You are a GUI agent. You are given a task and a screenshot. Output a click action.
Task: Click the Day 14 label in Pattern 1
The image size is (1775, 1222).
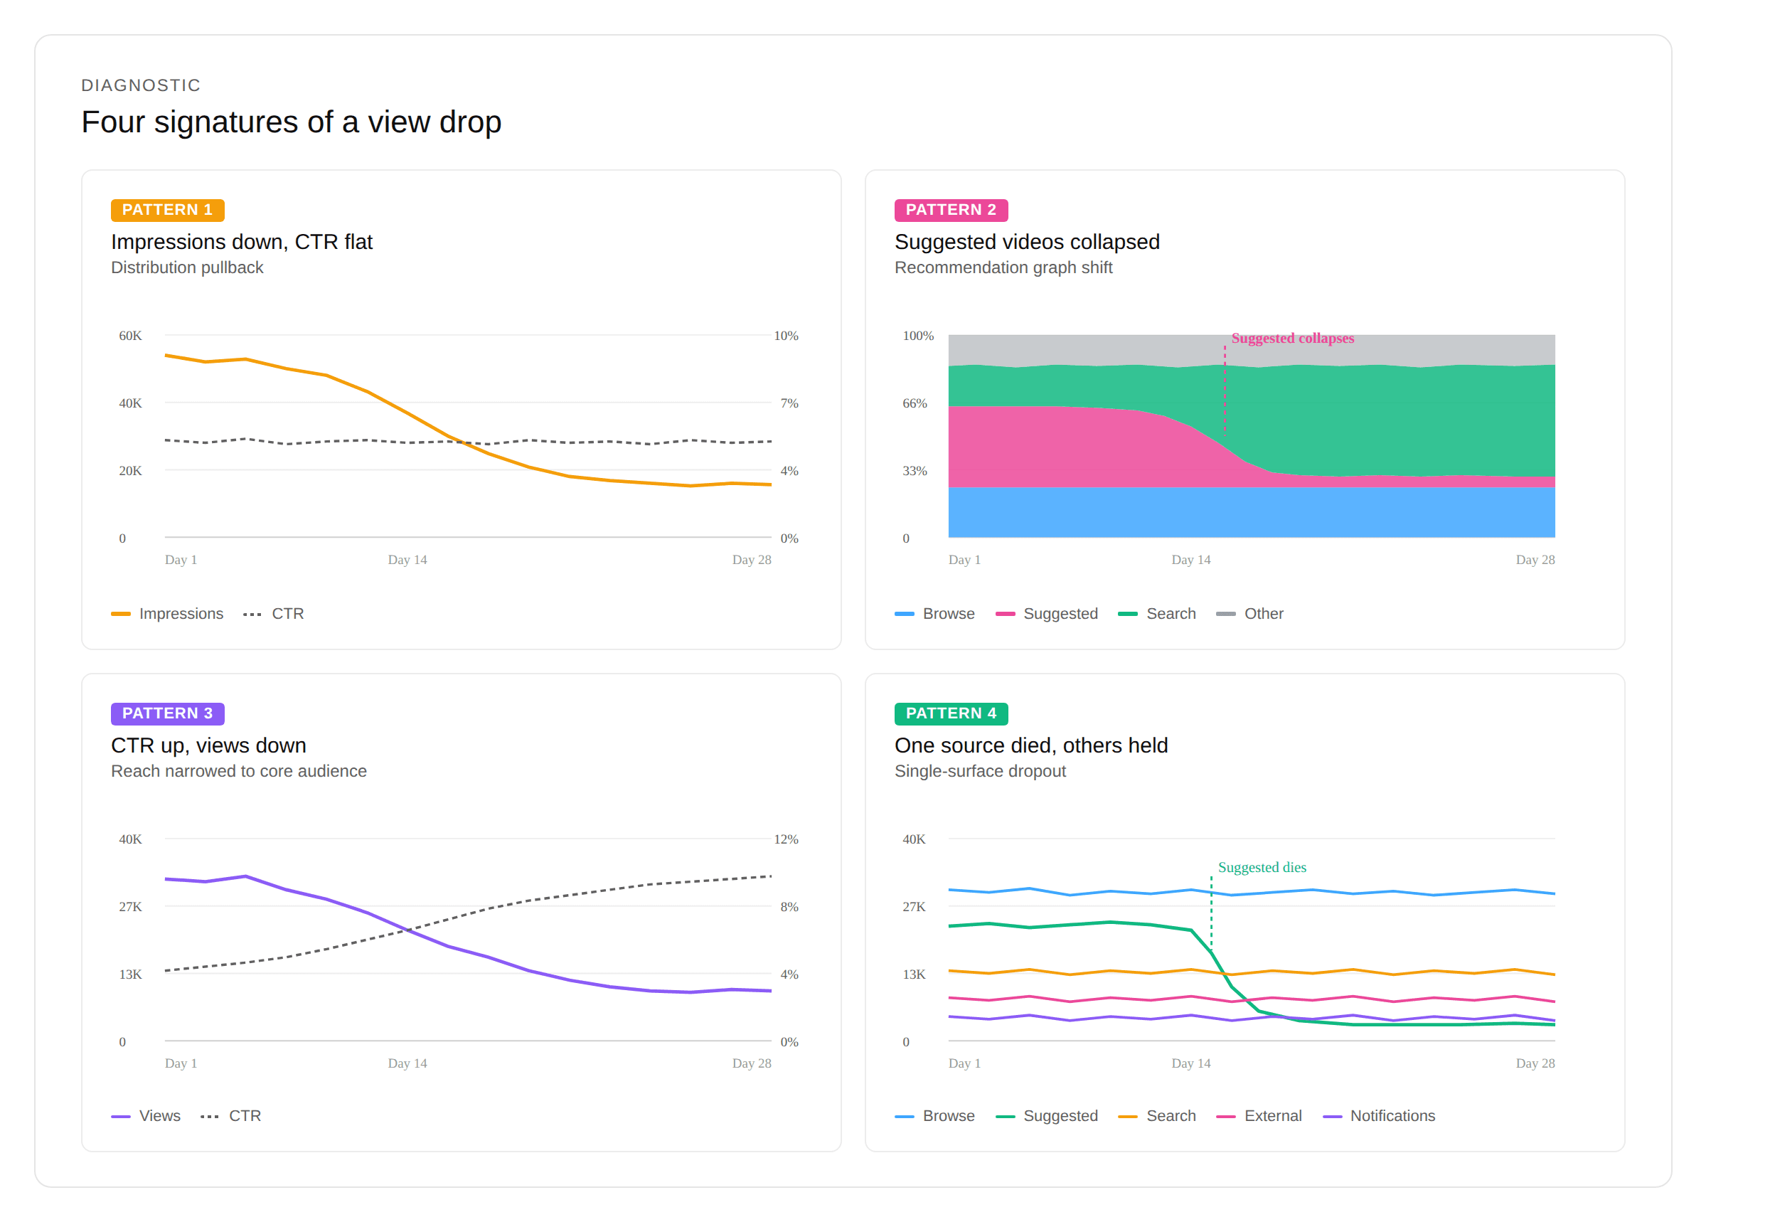[x=407, y=560]
